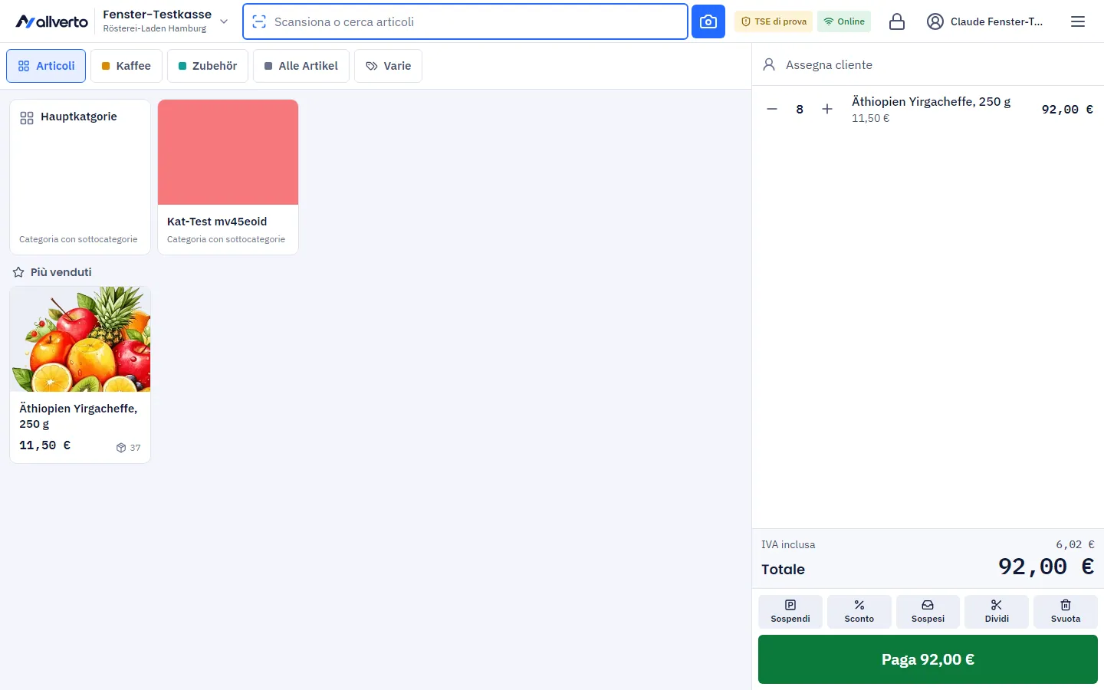This screenshot has width=1104, height=690.
Task: Empty the cart with Svuota
Action: [1066, 612]
